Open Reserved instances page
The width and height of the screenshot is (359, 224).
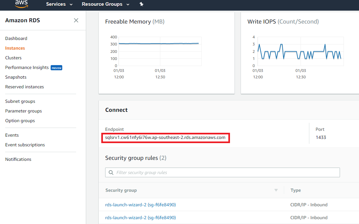point(25,87)
